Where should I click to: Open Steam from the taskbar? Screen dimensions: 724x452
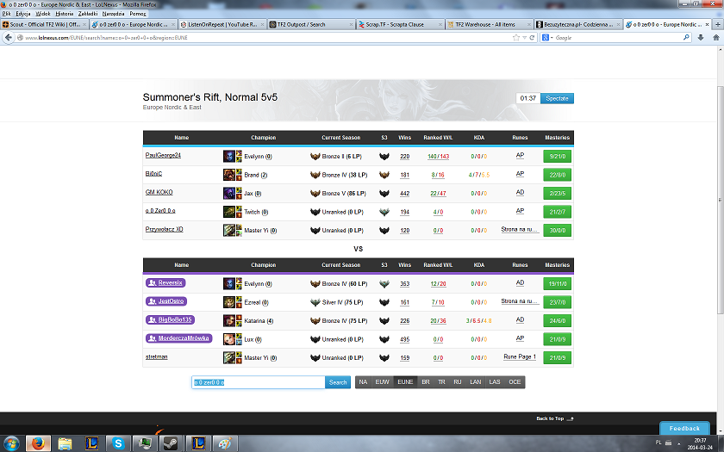[172, 443]
